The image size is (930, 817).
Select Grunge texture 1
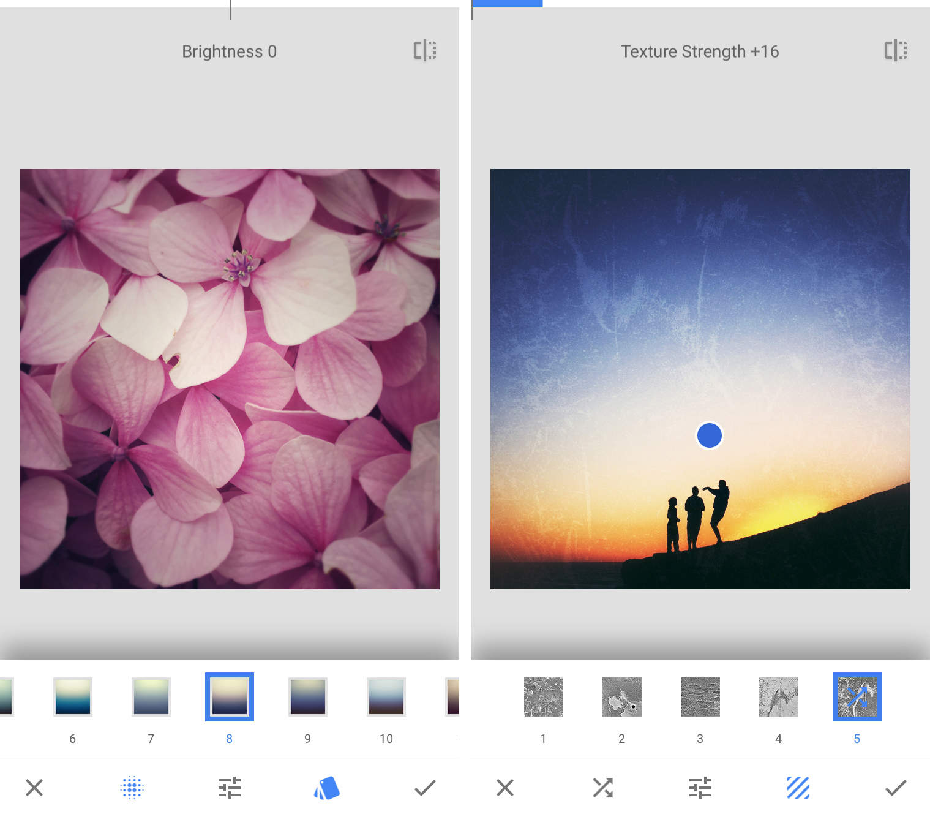pyautogui.click(x=542, y=697)
